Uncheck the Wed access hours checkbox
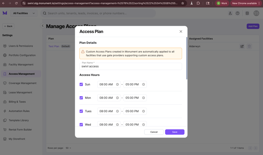 coord(81,125)
